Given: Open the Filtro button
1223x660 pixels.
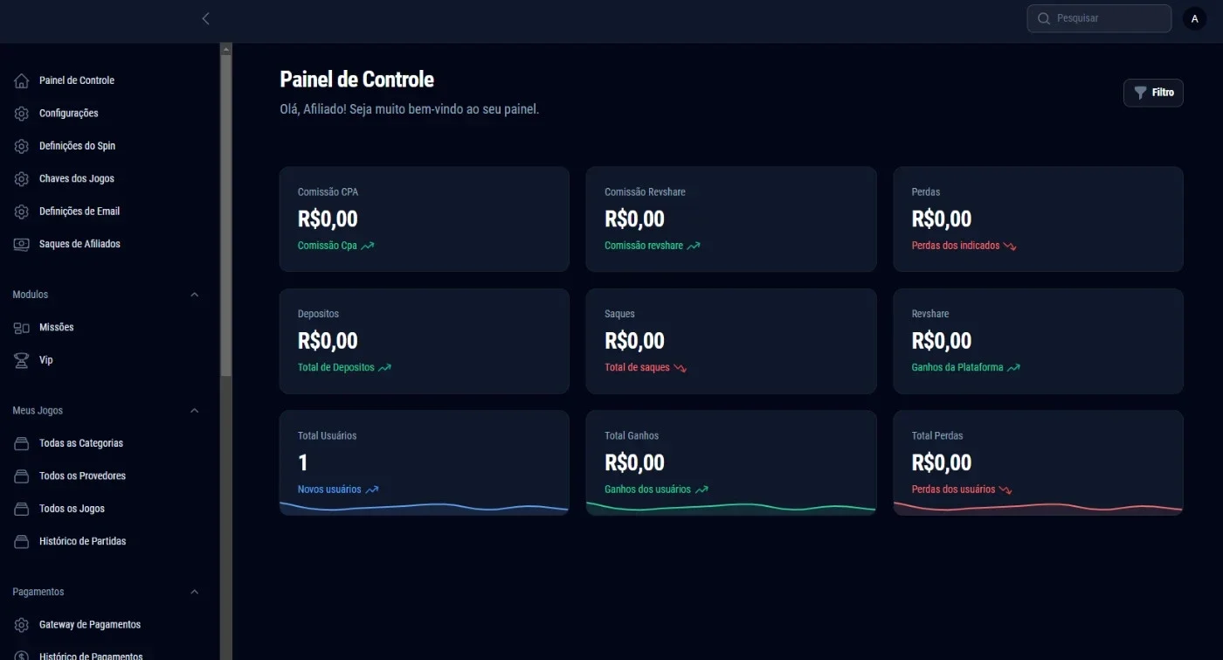Looking at the screenshot, I should (x=1153, y=93).
